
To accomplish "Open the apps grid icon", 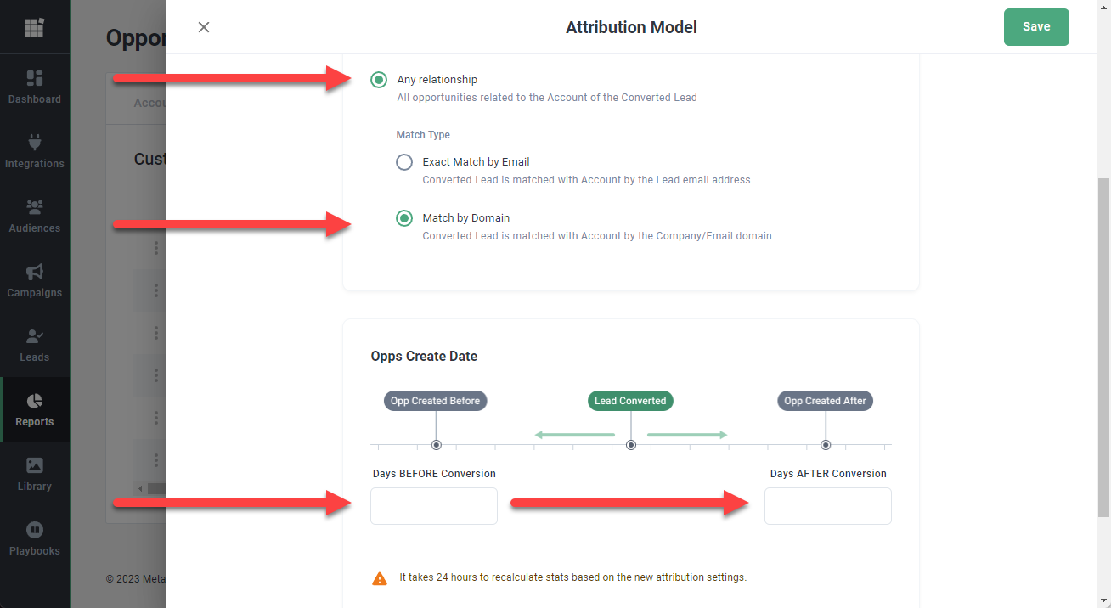I will (x=34, y=27).
